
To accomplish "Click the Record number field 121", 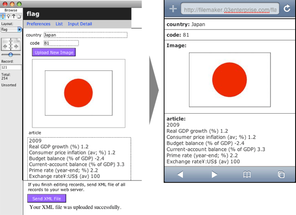I will click(11, 67).
